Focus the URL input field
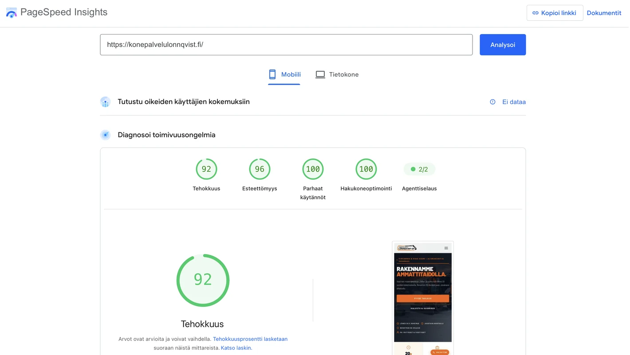This screenshot has width=630, height=355. click(286, 45)
